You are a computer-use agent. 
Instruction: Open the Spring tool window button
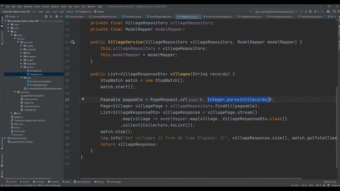pos(99,181)
